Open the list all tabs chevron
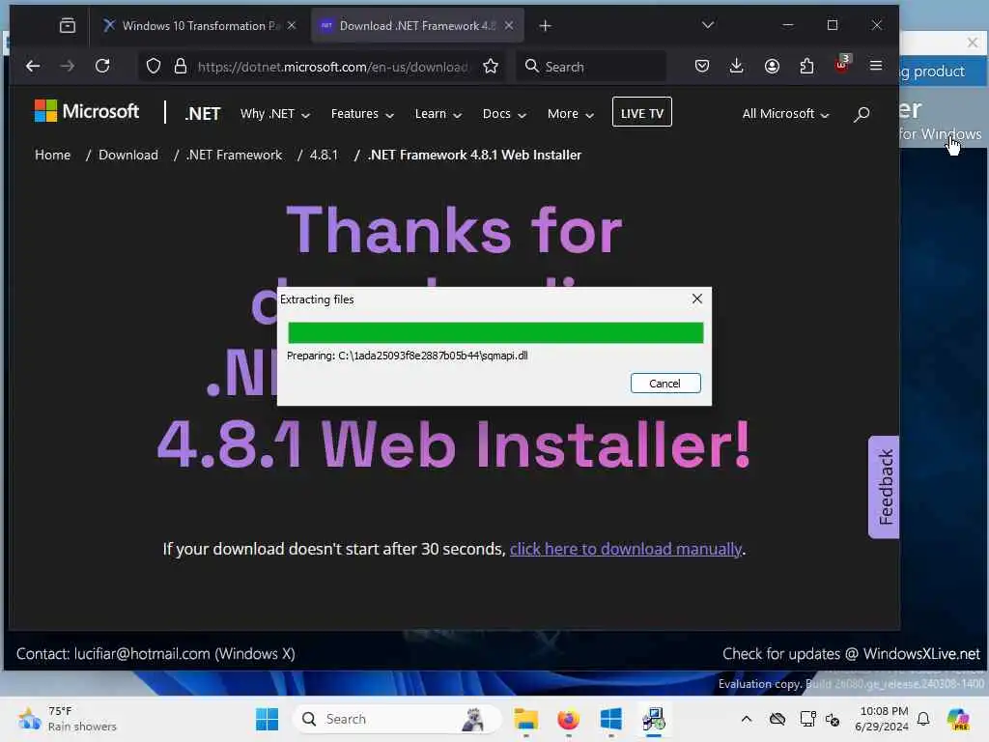The height and width of the screenshot is (742, 989). (708, 25)
